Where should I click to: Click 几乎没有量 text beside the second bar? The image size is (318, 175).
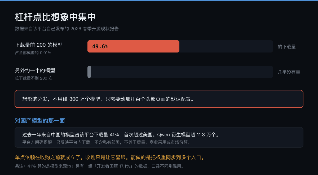[289, 72]
